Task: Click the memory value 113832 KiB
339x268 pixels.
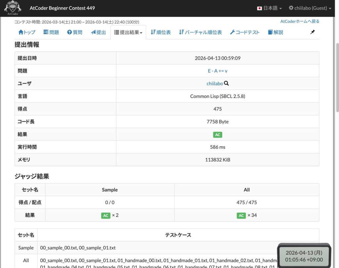Action: tap(218, 160)
